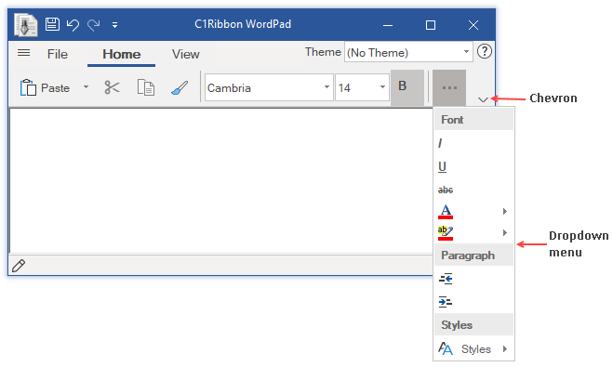Toggle Bold formatting
The height and width of the screenshot is (367, 613).
pyautogui.click(x=407, y=87)
